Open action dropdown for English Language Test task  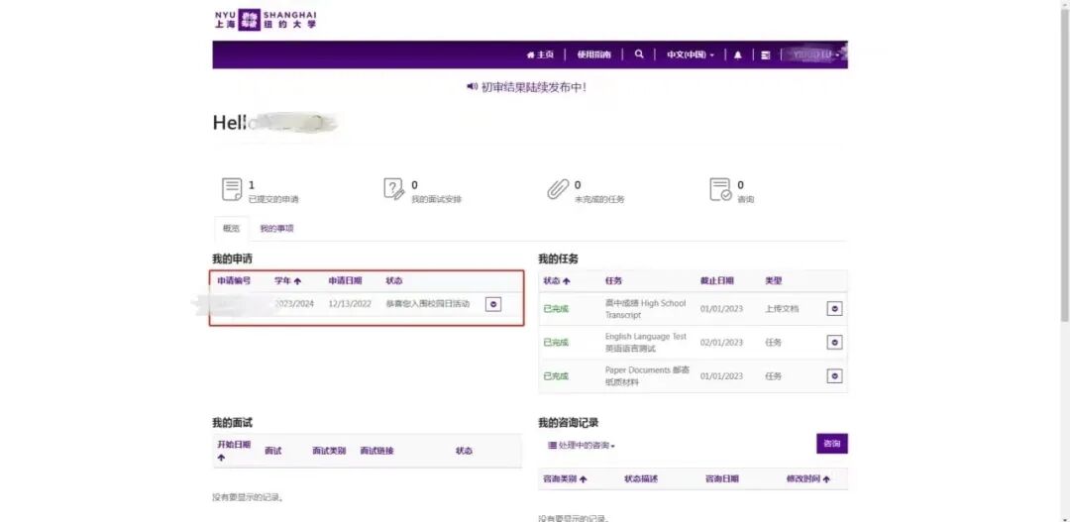[834, 343]
